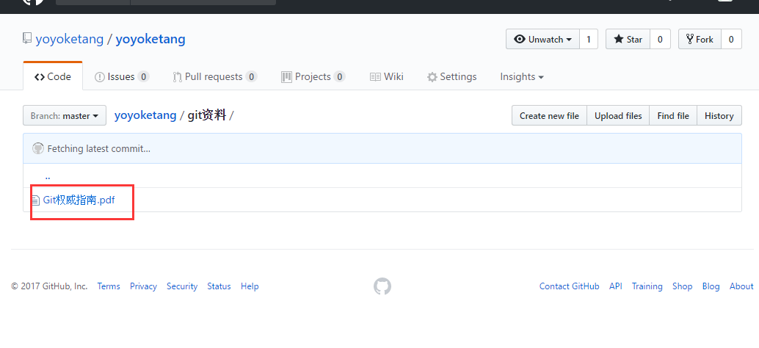Image resolution: width=759 pixels, height=348 pixels.
Task: Click Contact GitHub footer link
Action: [x=570, y=286]
